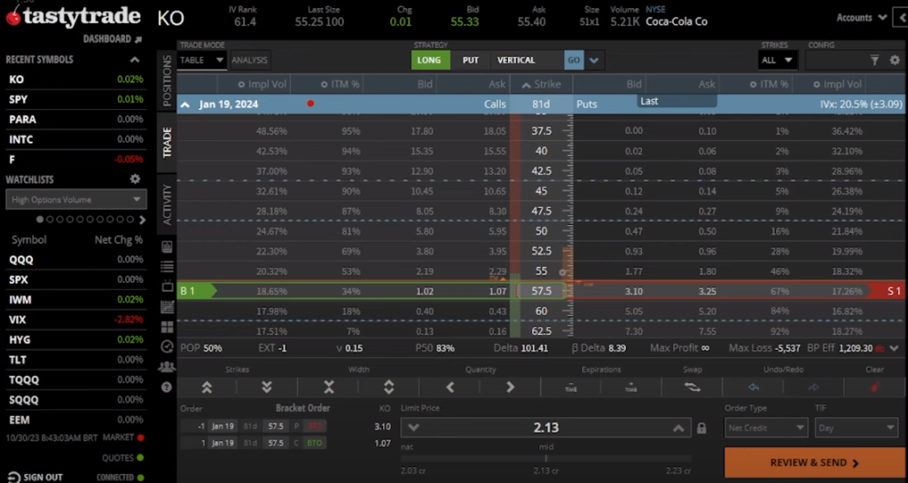Viewport: 908px width, 483px height.
Task: Click the nat-to-mid limit price slider
Action: pyautogui.click(x=545, y=458)
